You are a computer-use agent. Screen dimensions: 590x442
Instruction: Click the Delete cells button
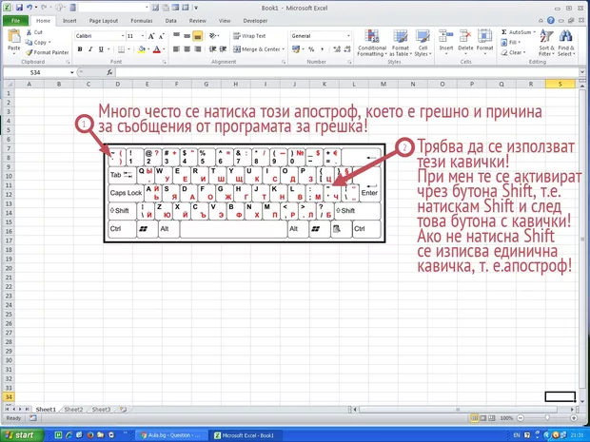pyautogui.click(x=465, y=43)
